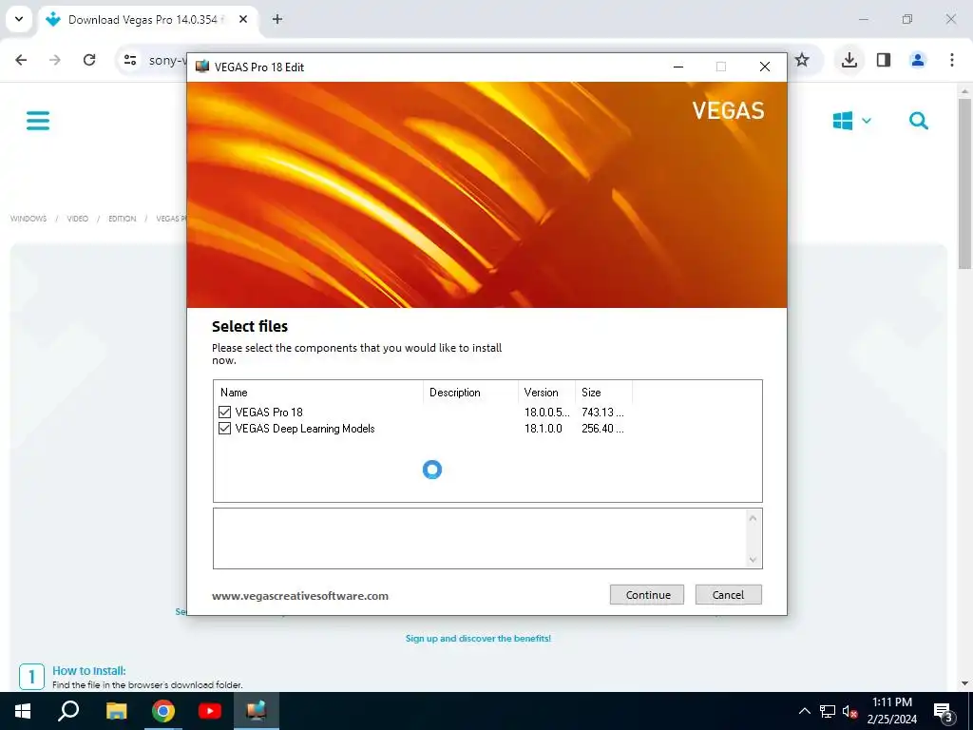This screenshot has height=730, width=973.
Task: Open the Windows platform dropdown on the website
Action: click(x=852, y=121)
